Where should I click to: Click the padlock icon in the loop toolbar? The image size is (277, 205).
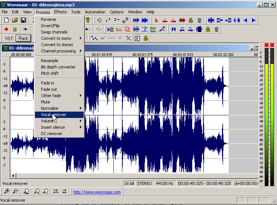point(191,20)
